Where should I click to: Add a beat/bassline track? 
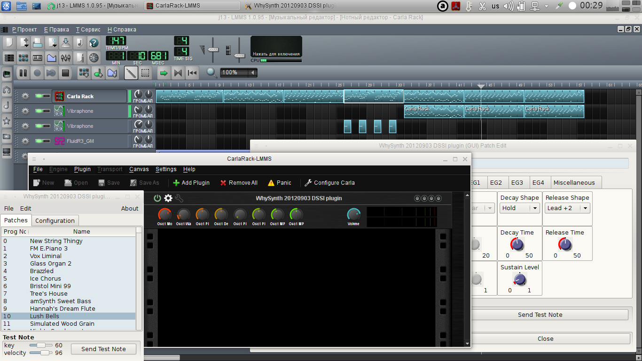[84, 73]
